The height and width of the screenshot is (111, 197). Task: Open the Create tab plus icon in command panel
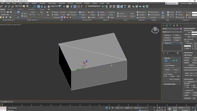pos(163,26)
